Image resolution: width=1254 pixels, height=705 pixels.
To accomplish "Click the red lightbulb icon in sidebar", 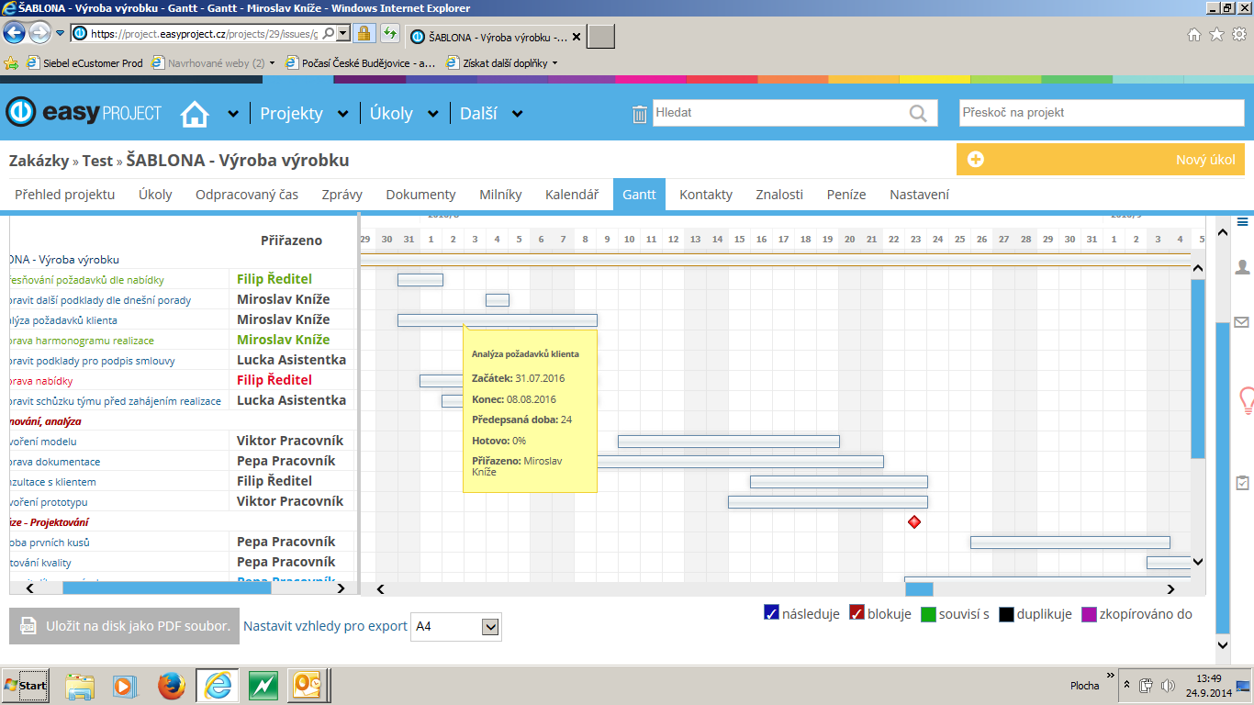I will coord(1247,400).
